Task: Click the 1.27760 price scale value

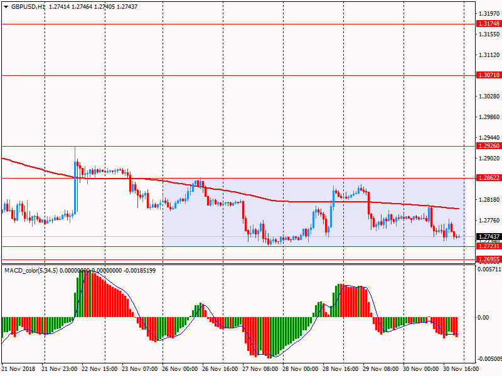Action: [x=489, y=221]
